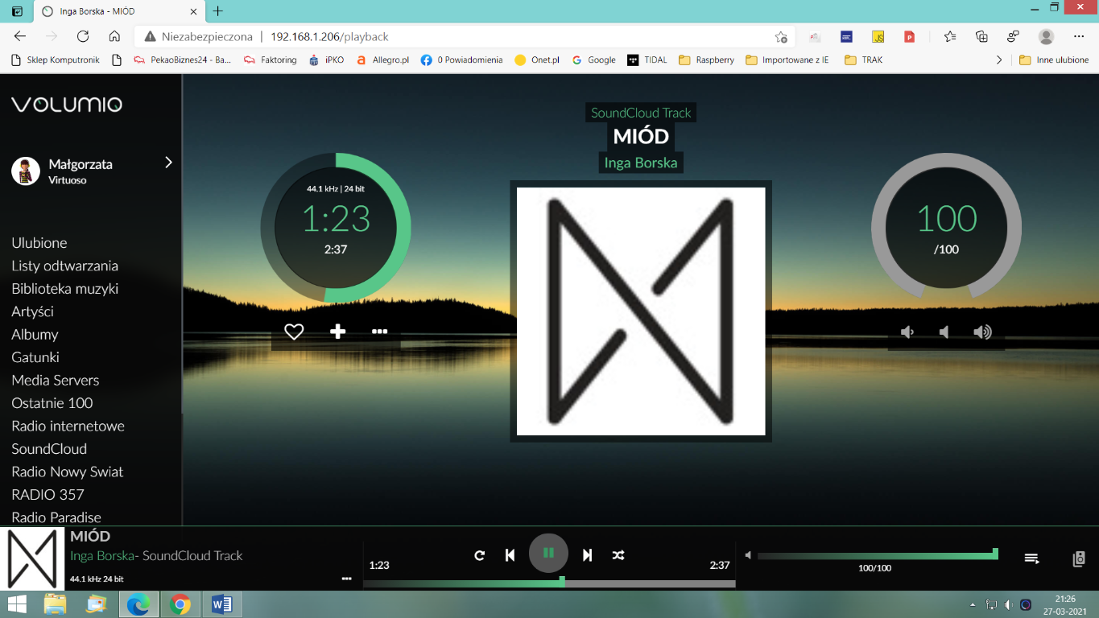1099x618 pixels.
Task: Open Inne ulubione folder
Action: click(x=1054, y=60)
